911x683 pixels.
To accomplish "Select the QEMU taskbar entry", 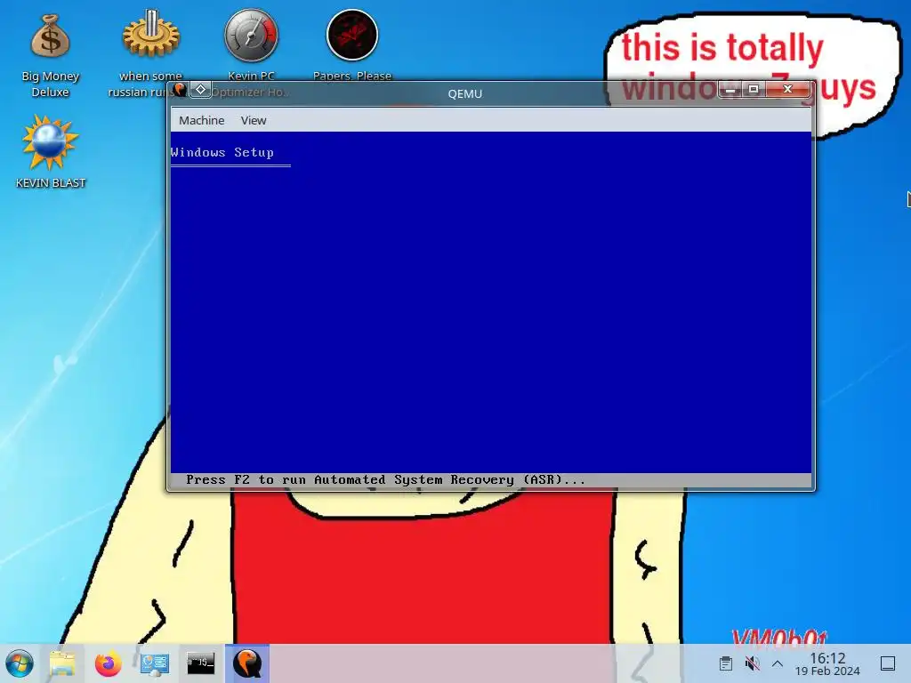I will (x=247, y=663).
